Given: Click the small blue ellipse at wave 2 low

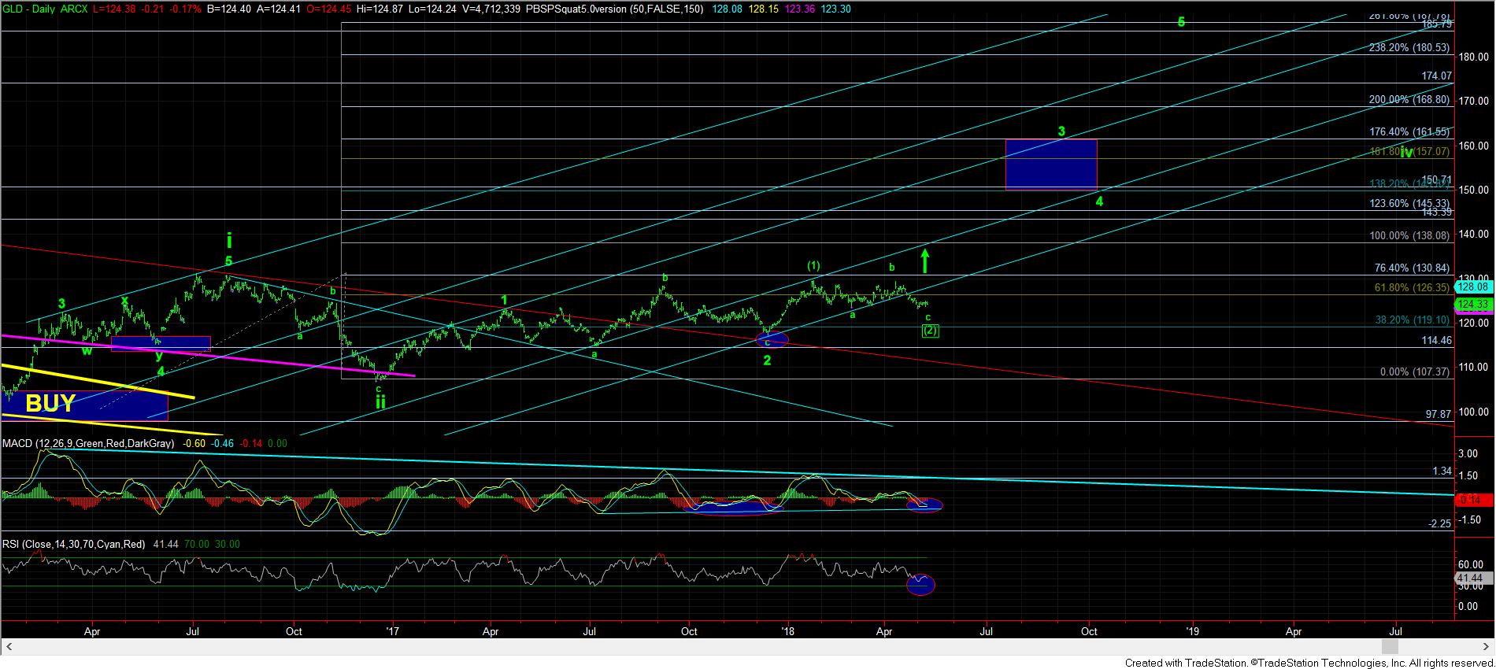Looking at the screenshot, I should click(772, 339).
